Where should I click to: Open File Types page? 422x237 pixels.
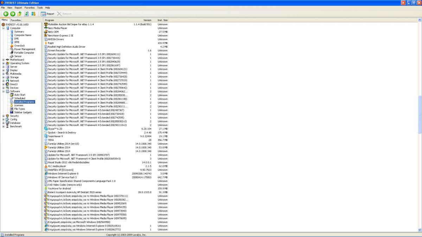[x=19, y=109]
